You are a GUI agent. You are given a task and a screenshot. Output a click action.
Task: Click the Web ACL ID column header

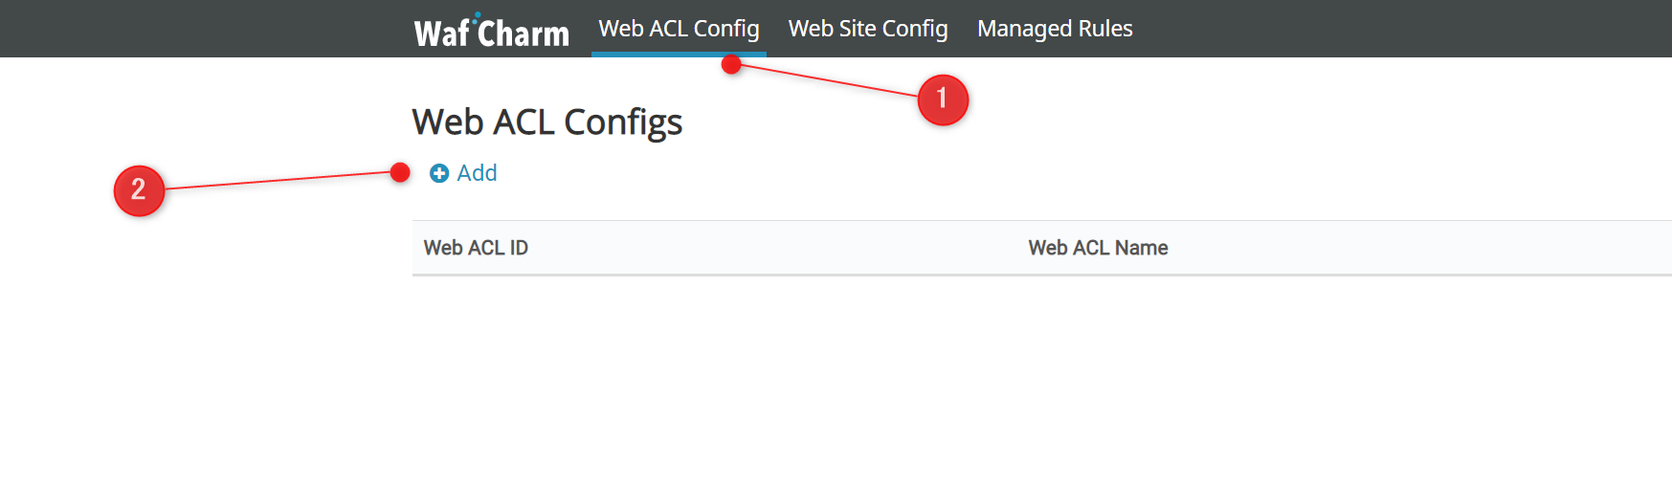point(476,248)
